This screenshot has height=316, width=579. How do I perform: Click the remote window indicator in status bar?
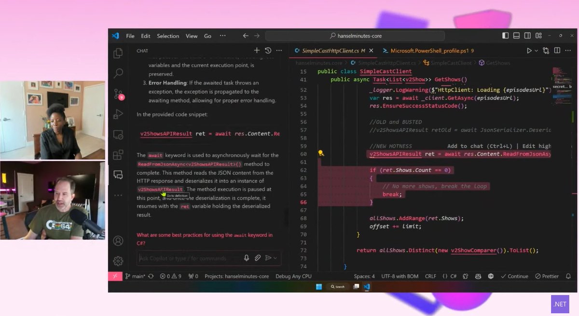(115, 276)
